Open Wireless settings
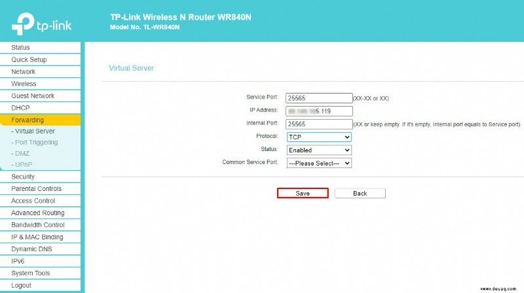Screen dimensions: 524x293 pyautogui.click(x=40, y=84)
